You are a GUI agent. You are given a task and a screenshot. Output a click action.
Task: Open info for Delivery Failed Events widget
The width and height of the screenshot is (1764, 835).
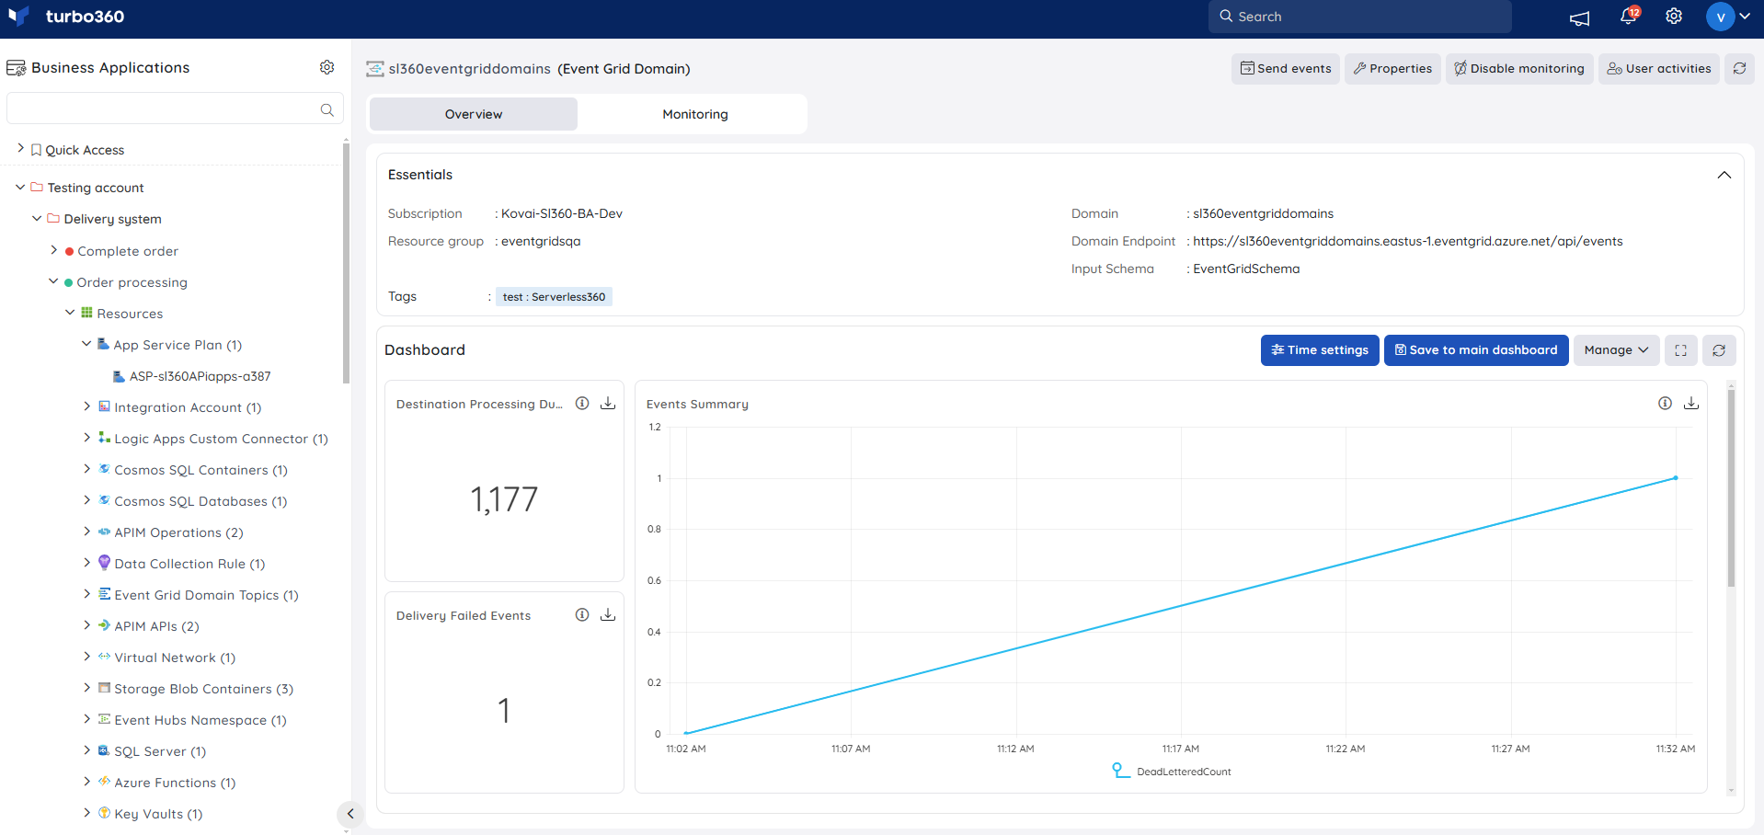[x=582, y=615]
